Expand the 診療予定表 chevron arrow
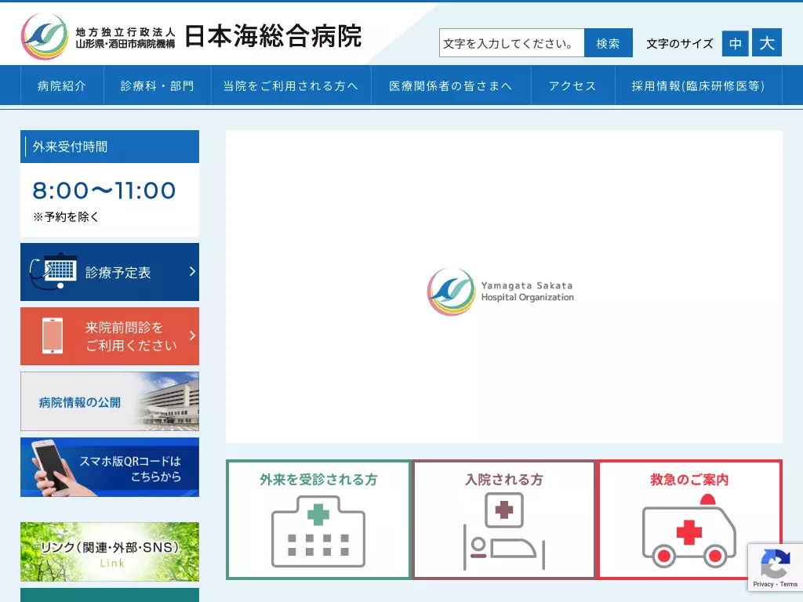 [192, 271]
